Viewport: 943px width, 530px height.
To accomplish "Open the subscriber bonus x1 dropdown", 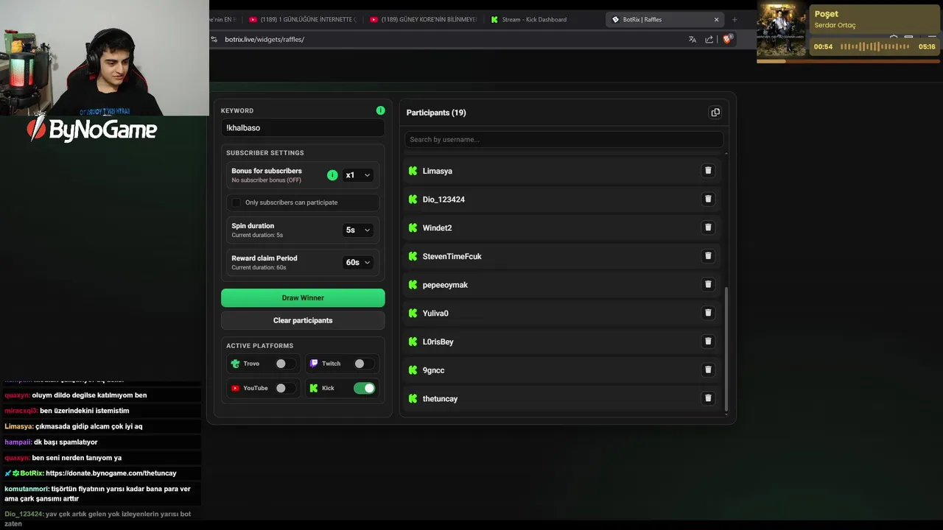I will coord(358,175).
